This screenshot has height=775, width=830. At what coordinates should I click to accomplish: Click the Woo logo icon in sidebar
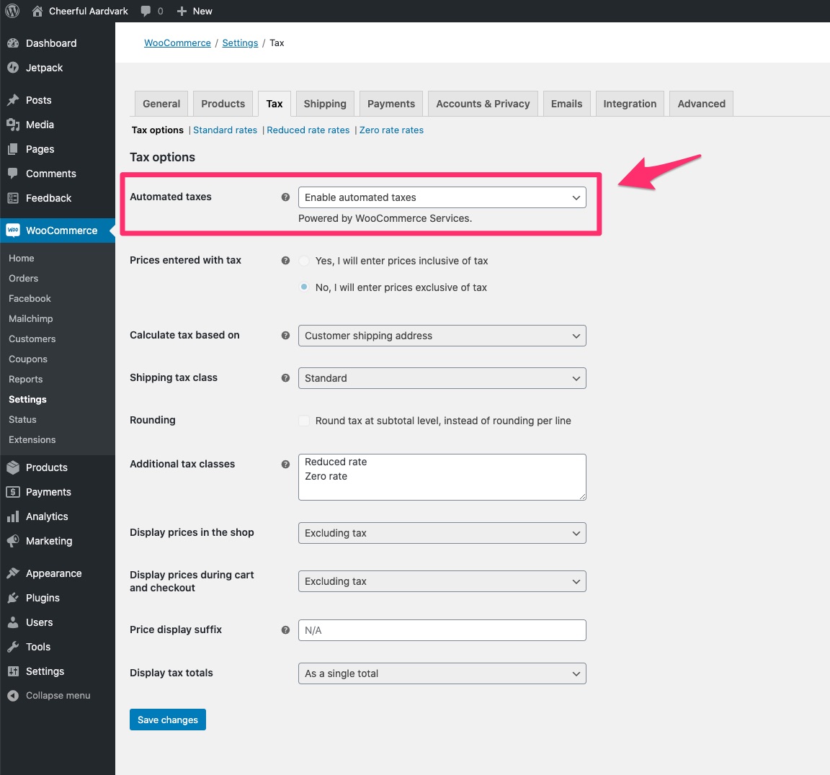coord(13,230)
